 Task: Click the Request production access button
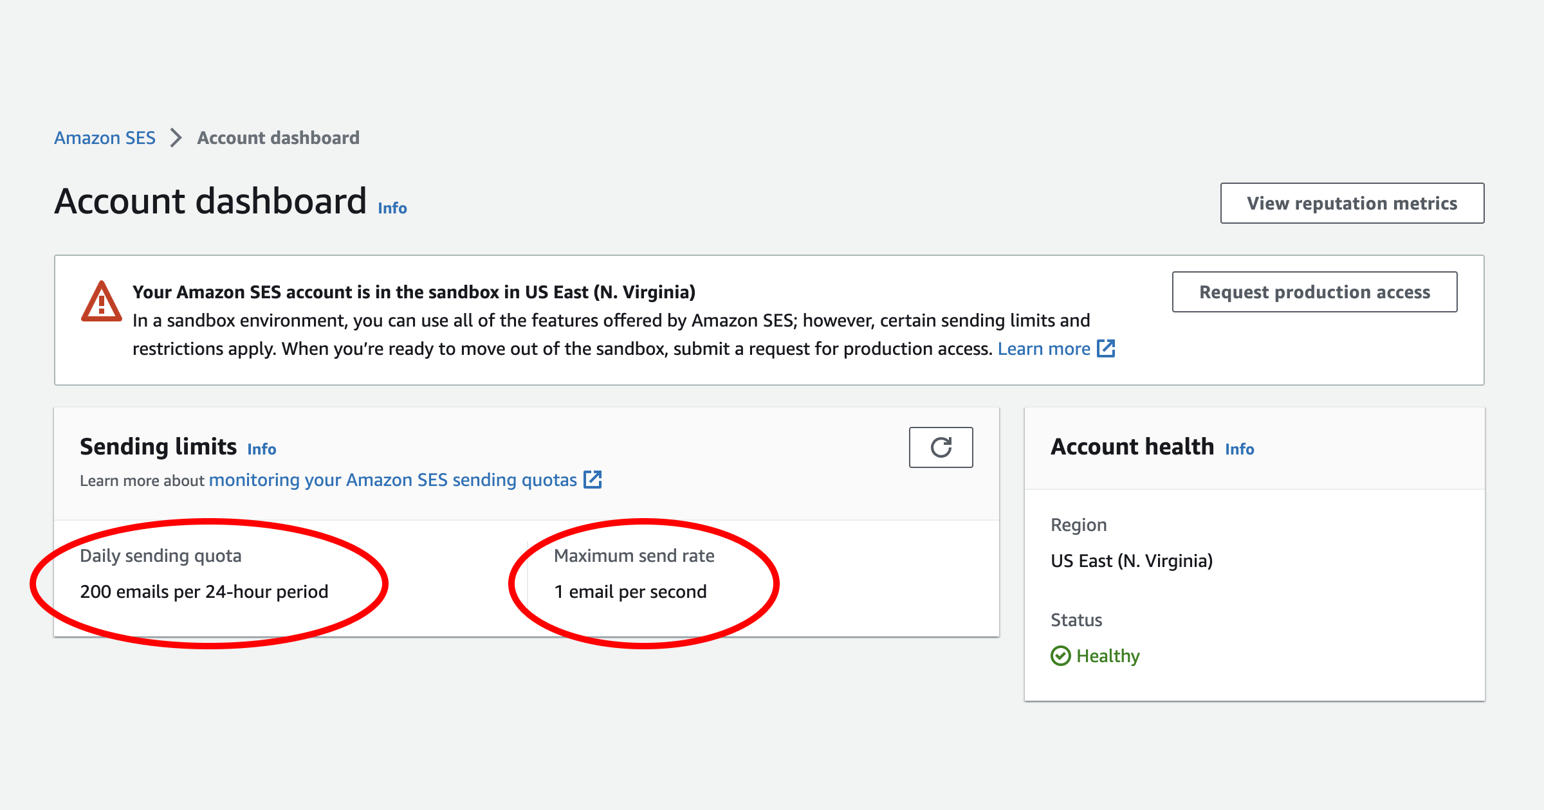tap(1314, 292)
